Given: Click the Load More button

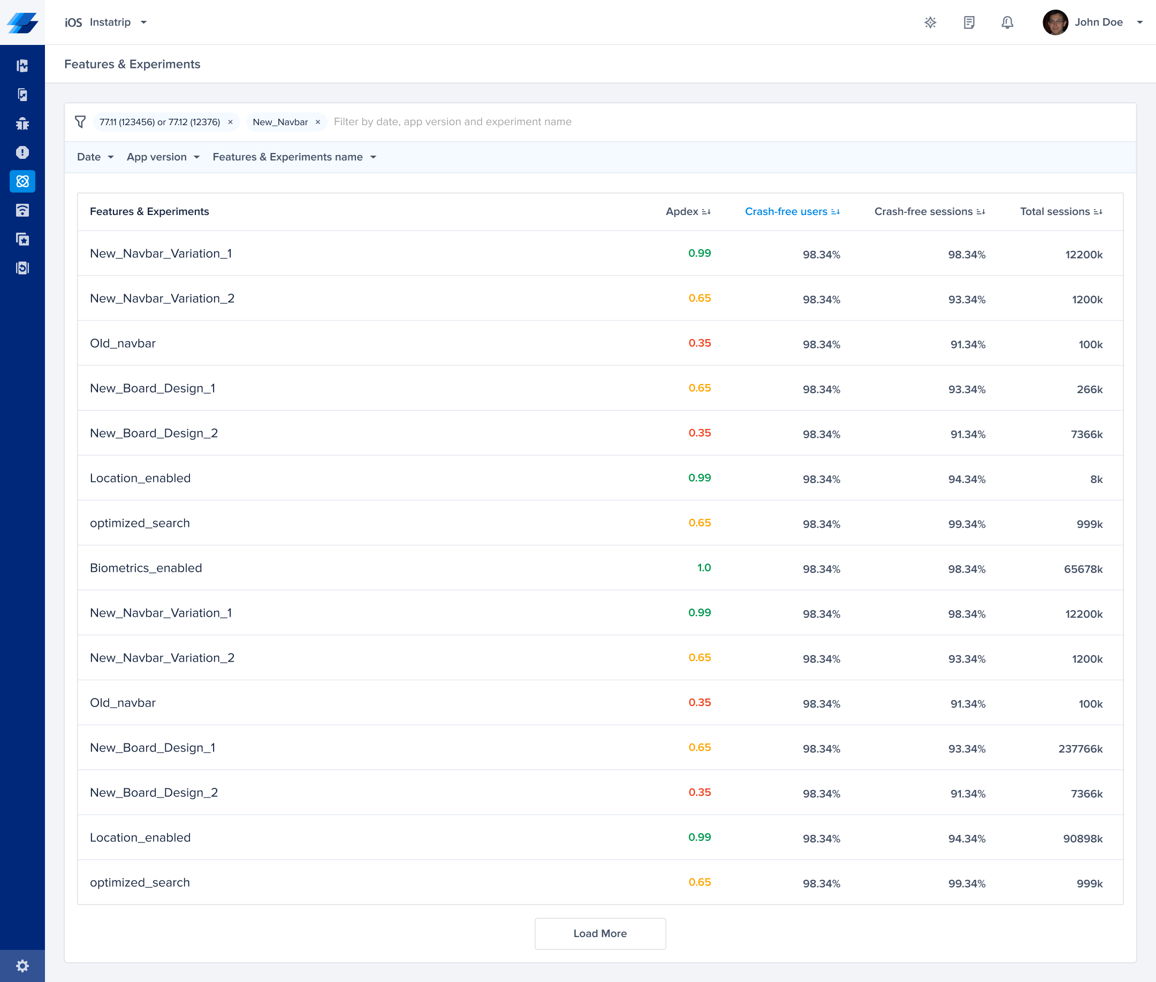Looking at the screenshot, I should pyautogui.click(x=600, y=933).
